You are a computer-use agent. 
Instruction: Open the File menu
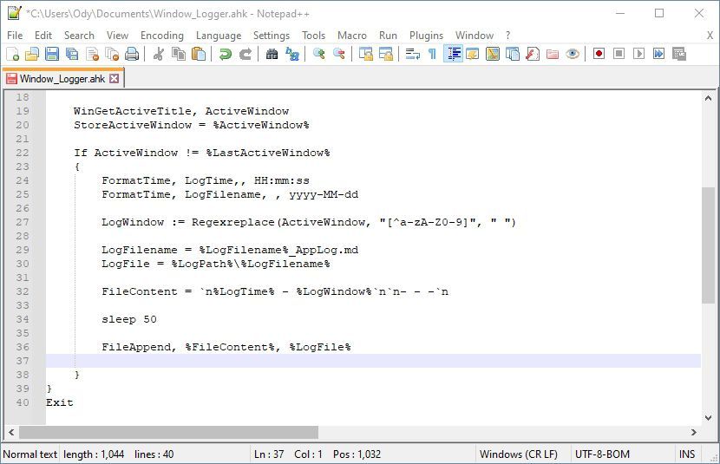(15, 36)
